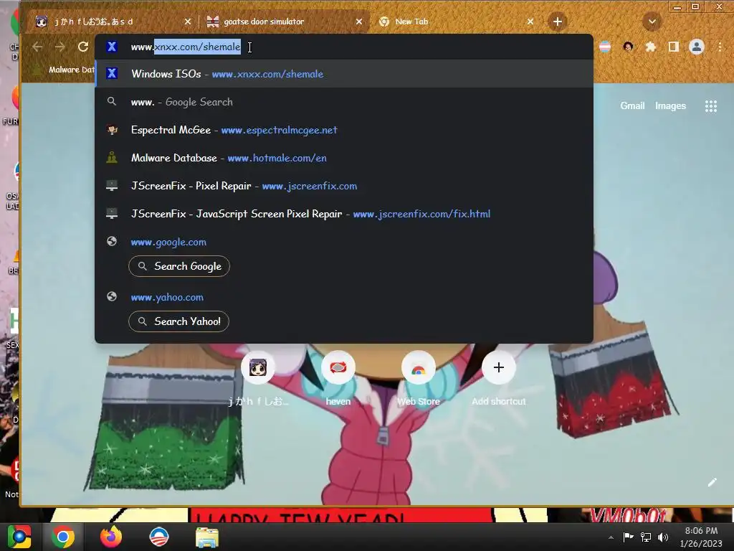Open the tab search chevron dropdown
Image resolution: width=734 pixels, height=551 pixels.
652,22
